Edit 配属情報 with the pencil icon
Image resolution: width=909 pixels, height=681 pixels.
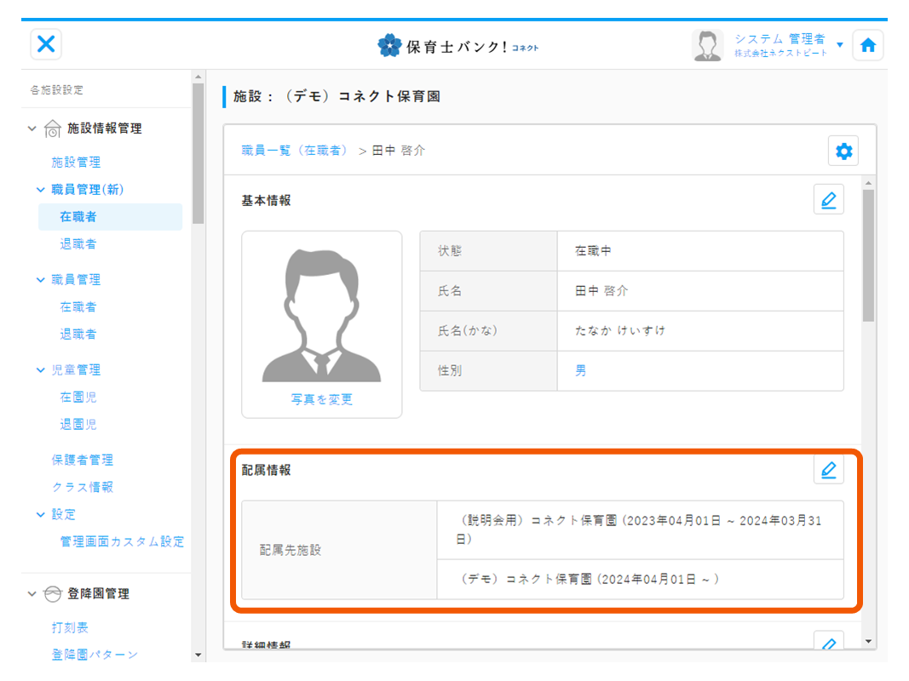pyautogui.click(x=828, y=469)
